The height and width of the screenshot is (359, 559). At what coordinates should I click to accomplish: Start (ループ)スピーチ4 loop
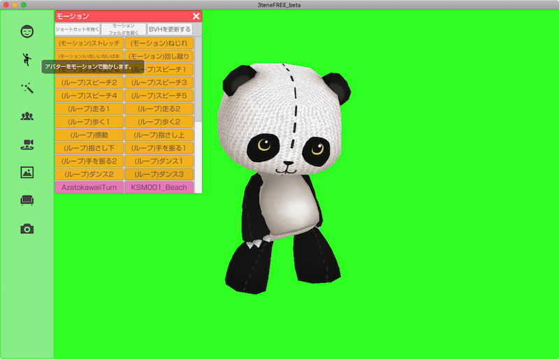89,96
